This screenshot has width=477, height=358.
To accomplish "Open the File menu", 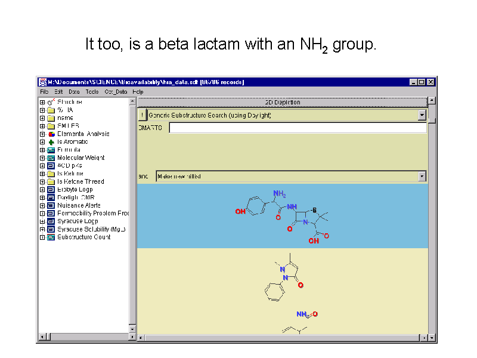I will click(44, 92).
